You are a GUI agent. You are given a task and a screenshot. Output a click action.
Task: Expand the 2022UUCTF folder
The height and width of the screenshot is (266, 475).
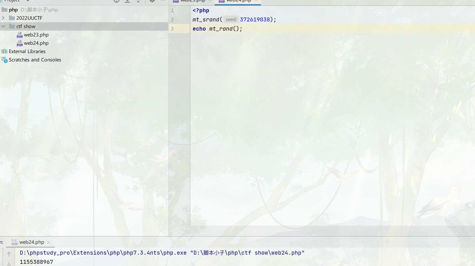point(3,18)
